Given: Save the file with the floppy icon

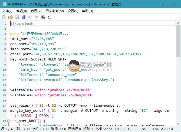Looking at the screenshot, I should click(x=17, y=17).
